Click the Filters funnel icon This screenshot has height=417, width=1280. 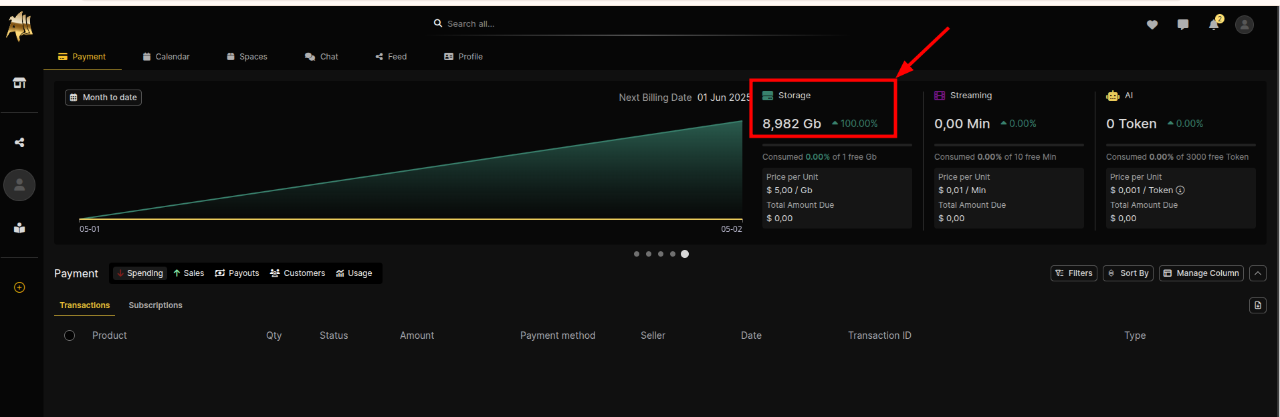pos(1060,273)
